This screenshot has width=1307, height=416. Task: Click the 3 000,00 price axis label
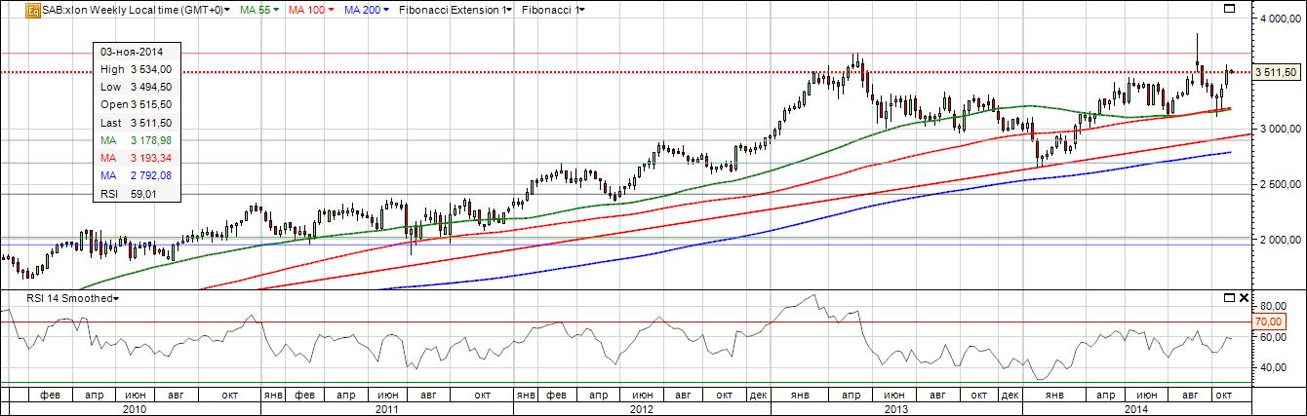tap(1279, 129)
